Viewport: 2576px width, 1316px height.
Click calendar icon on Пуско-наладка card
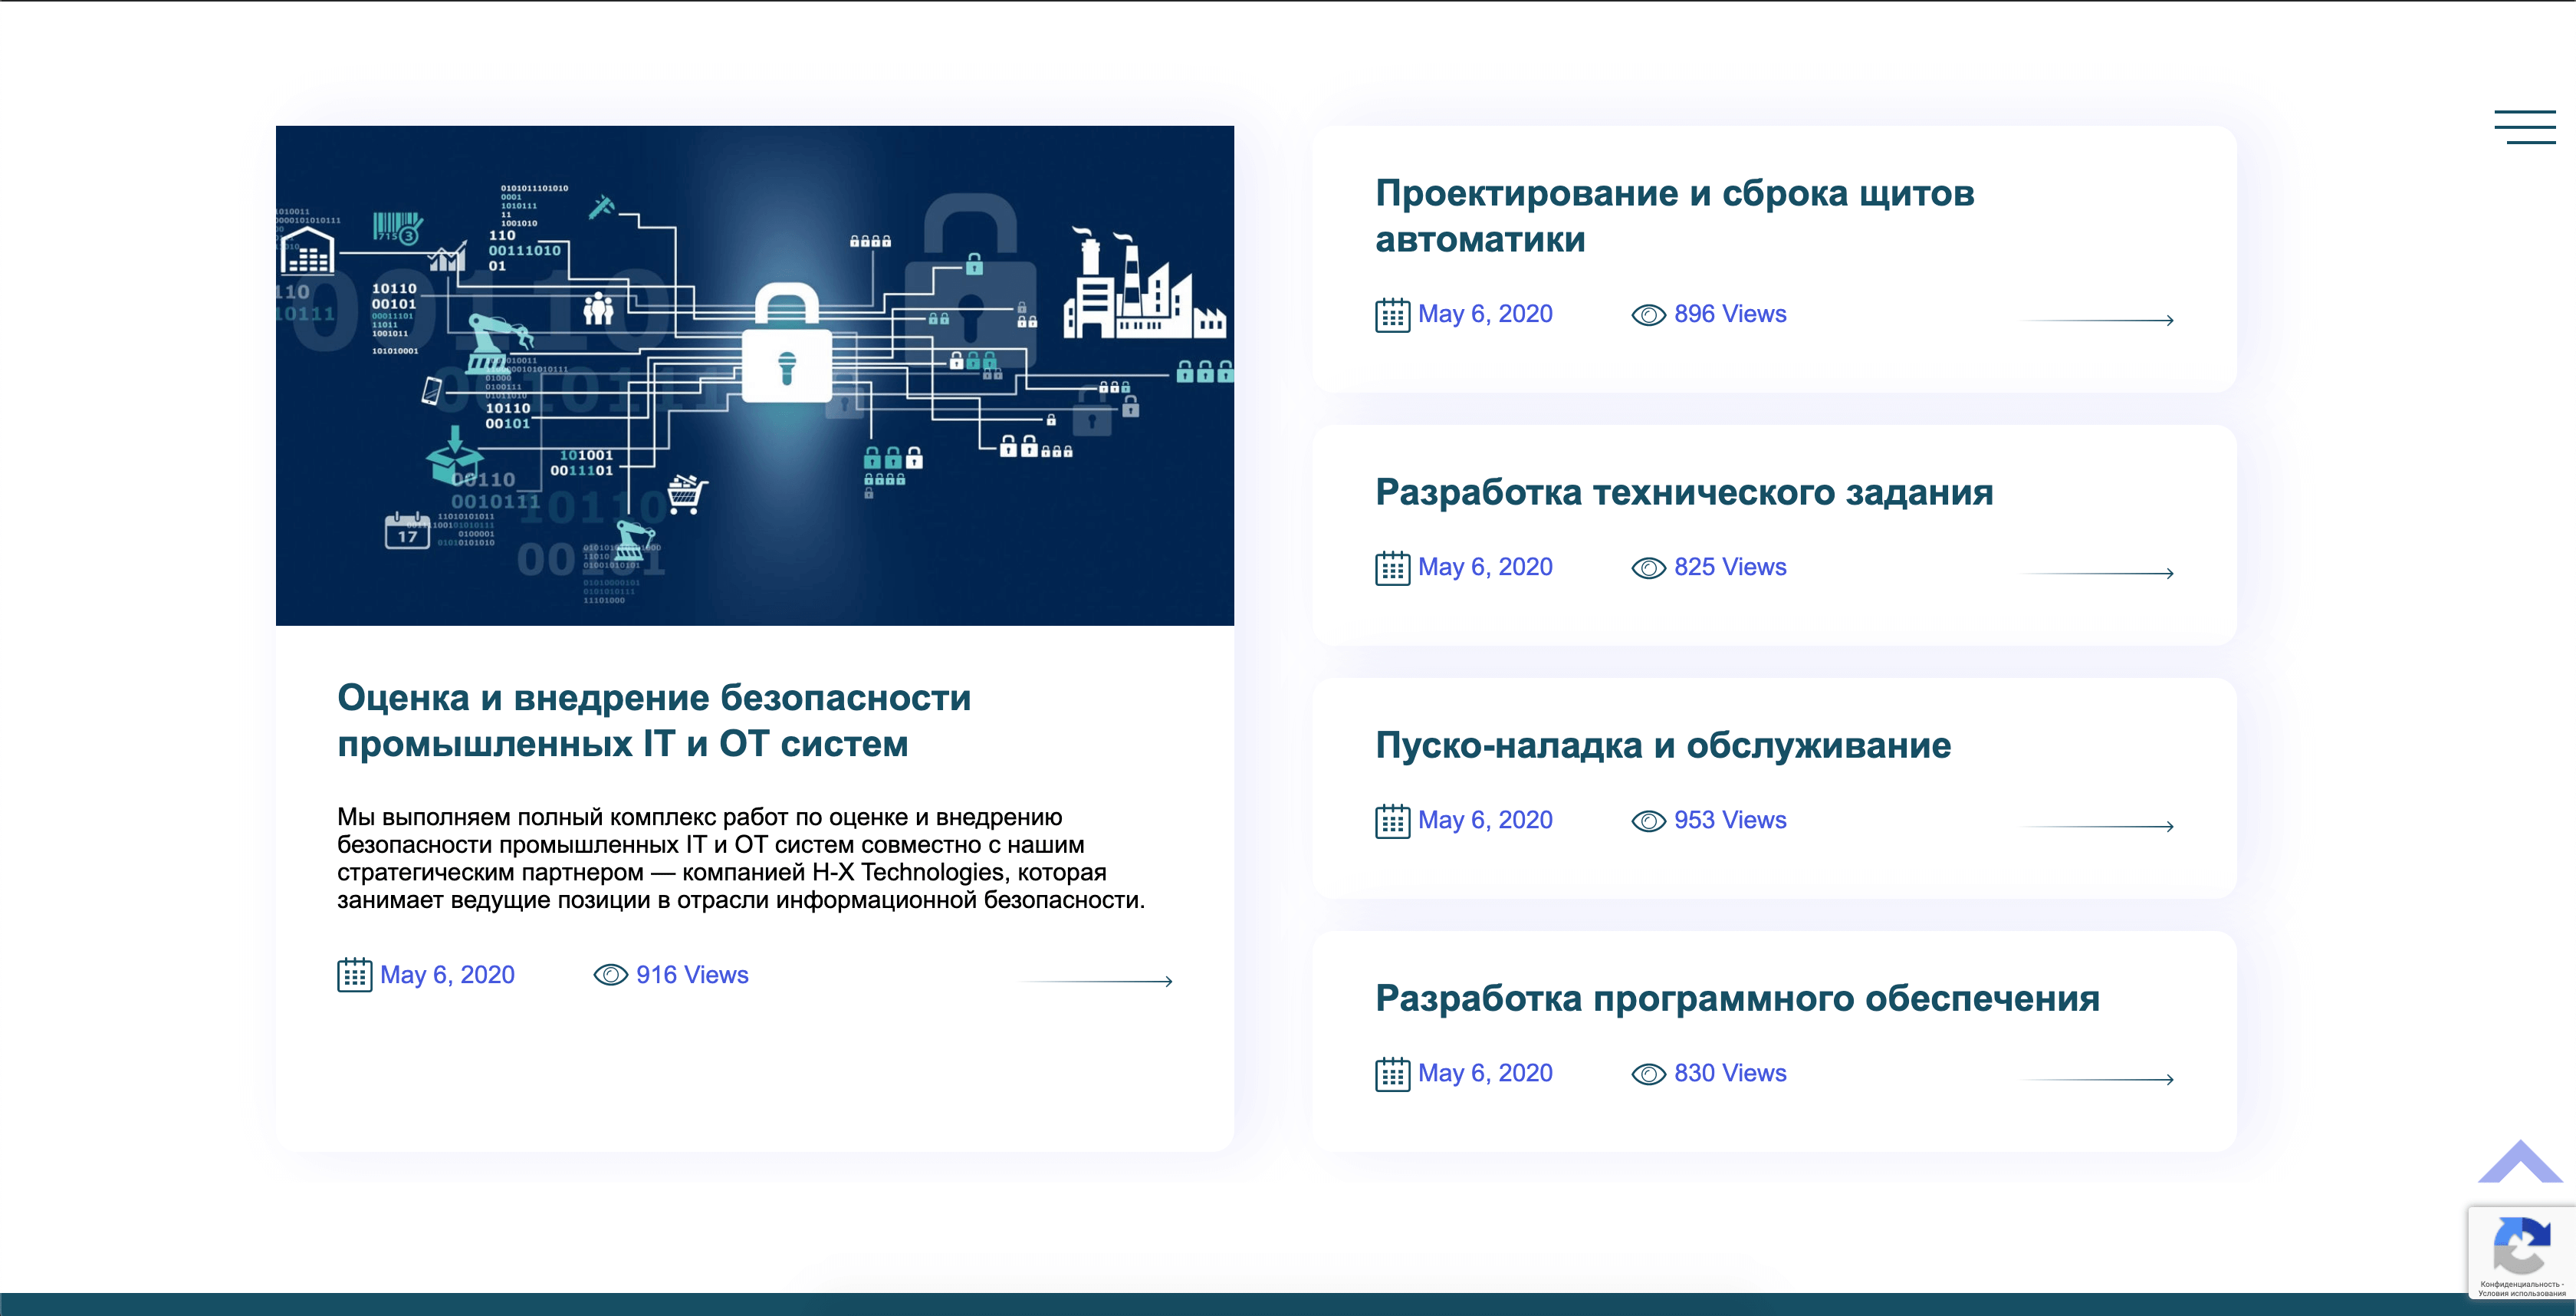pos(1392,821)
